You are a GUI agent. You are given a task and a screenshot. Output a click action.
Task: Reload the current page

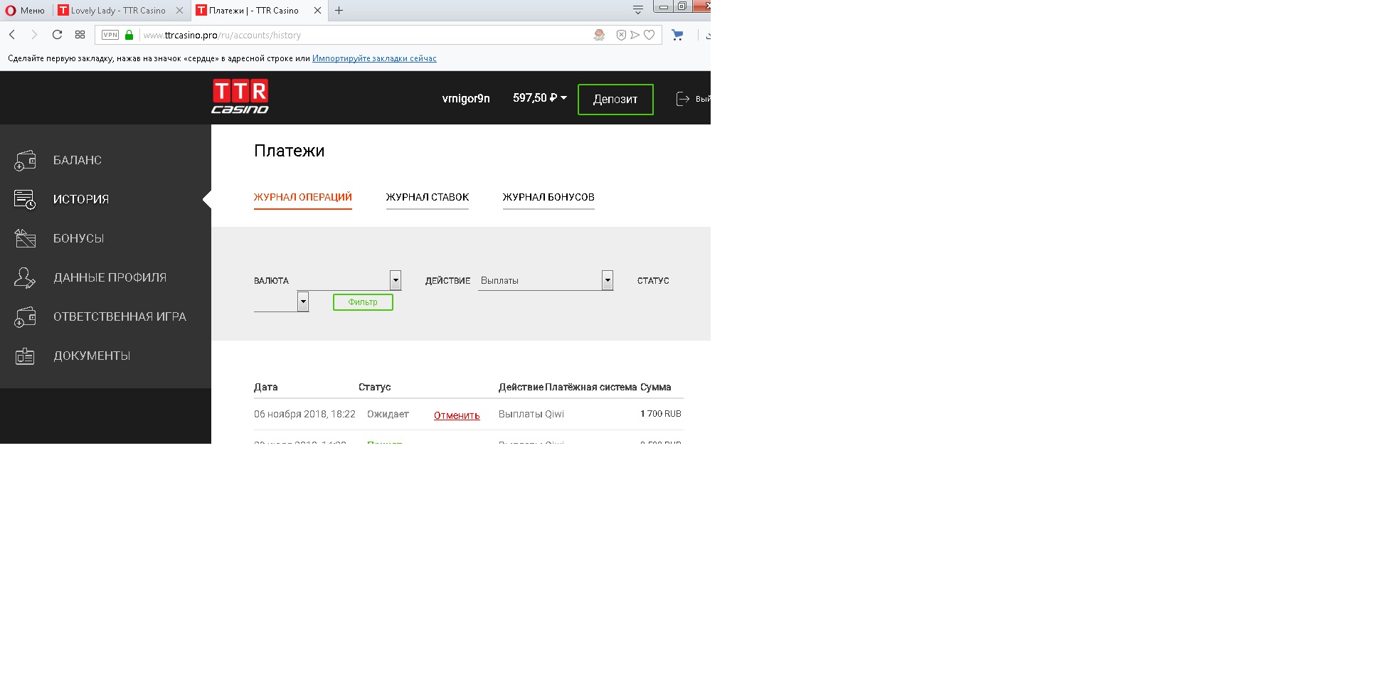click(57, 35)
